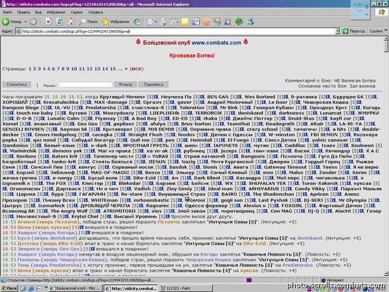This screenshot has height=292, width=389.
Task: Click the orange swirl toolbar icon
Action: [206, 22]
